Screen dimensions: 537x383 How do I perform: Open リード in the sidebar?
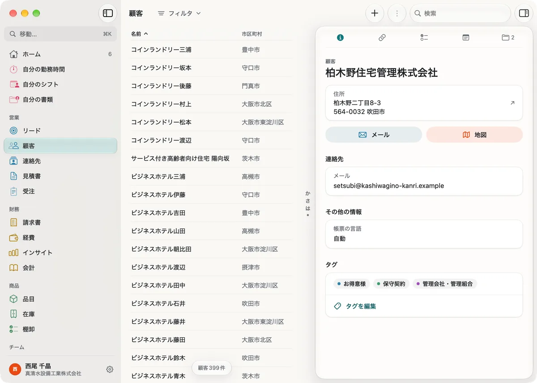[x=60, y=131]
